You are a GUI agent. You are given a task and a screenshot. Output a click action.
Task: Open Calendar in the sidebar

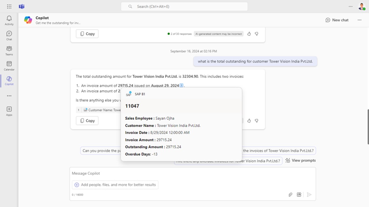coord(9,66)
